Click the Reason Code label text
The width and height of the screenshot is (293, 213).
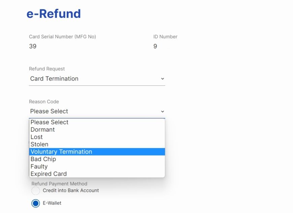[44, 102]
